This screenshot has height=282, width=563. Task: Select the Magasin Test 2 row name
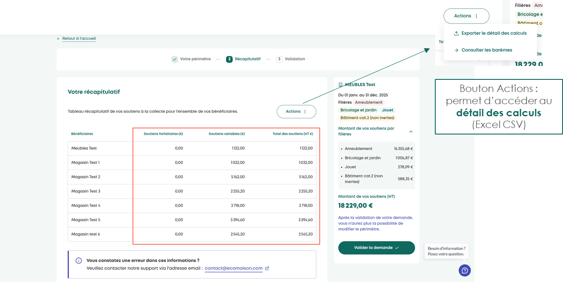pos(86,177)
